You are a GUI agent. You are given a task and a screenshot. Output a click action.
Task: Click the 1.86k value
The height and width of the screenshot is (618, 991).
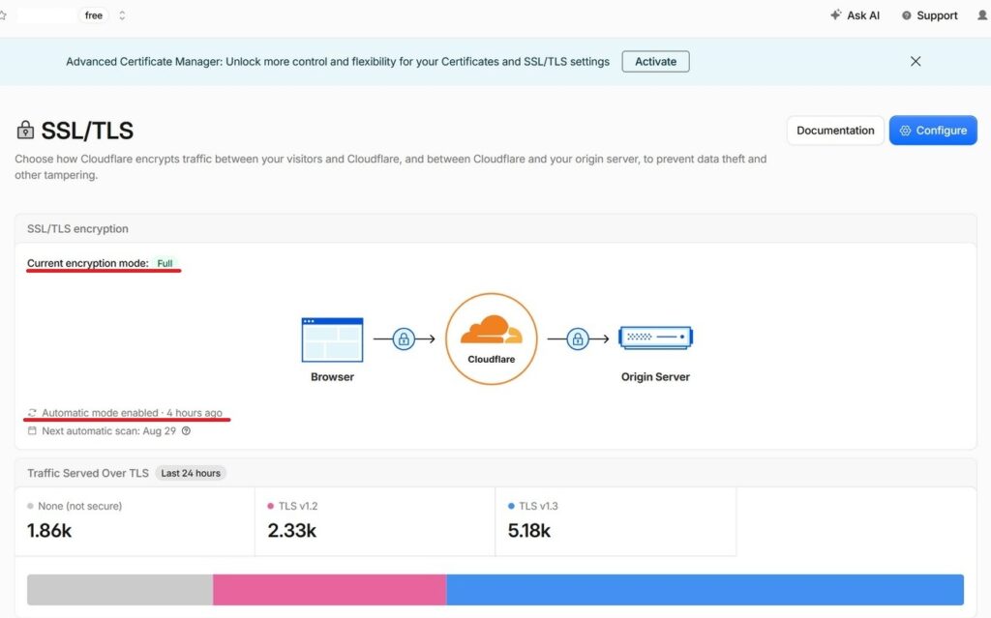pos(49,531)
